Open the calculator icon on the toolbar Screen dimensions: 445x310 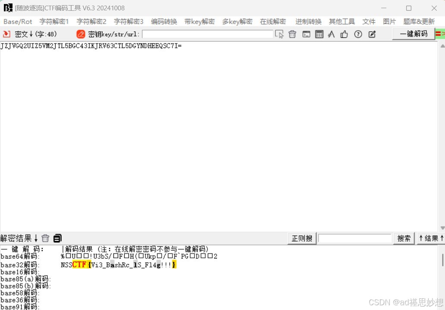[x=319, y=34]
